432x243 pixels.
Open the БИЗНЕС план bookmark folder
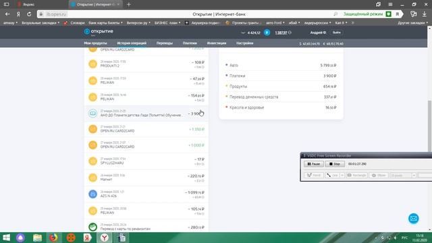coord(167,23)
